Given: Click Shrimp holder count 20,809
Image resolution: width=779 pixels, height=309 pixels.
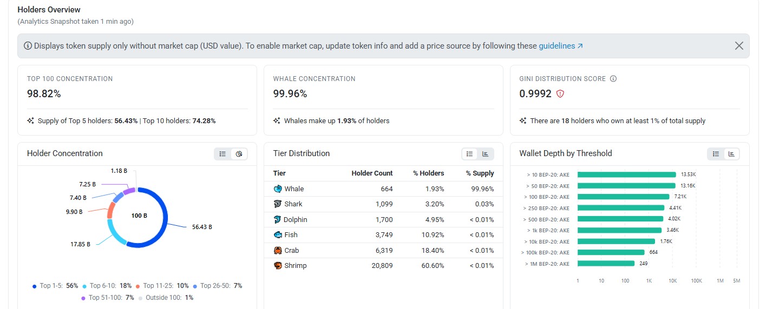Looking at the screenshot, I should pyautogui.click(x=382, y=266).
